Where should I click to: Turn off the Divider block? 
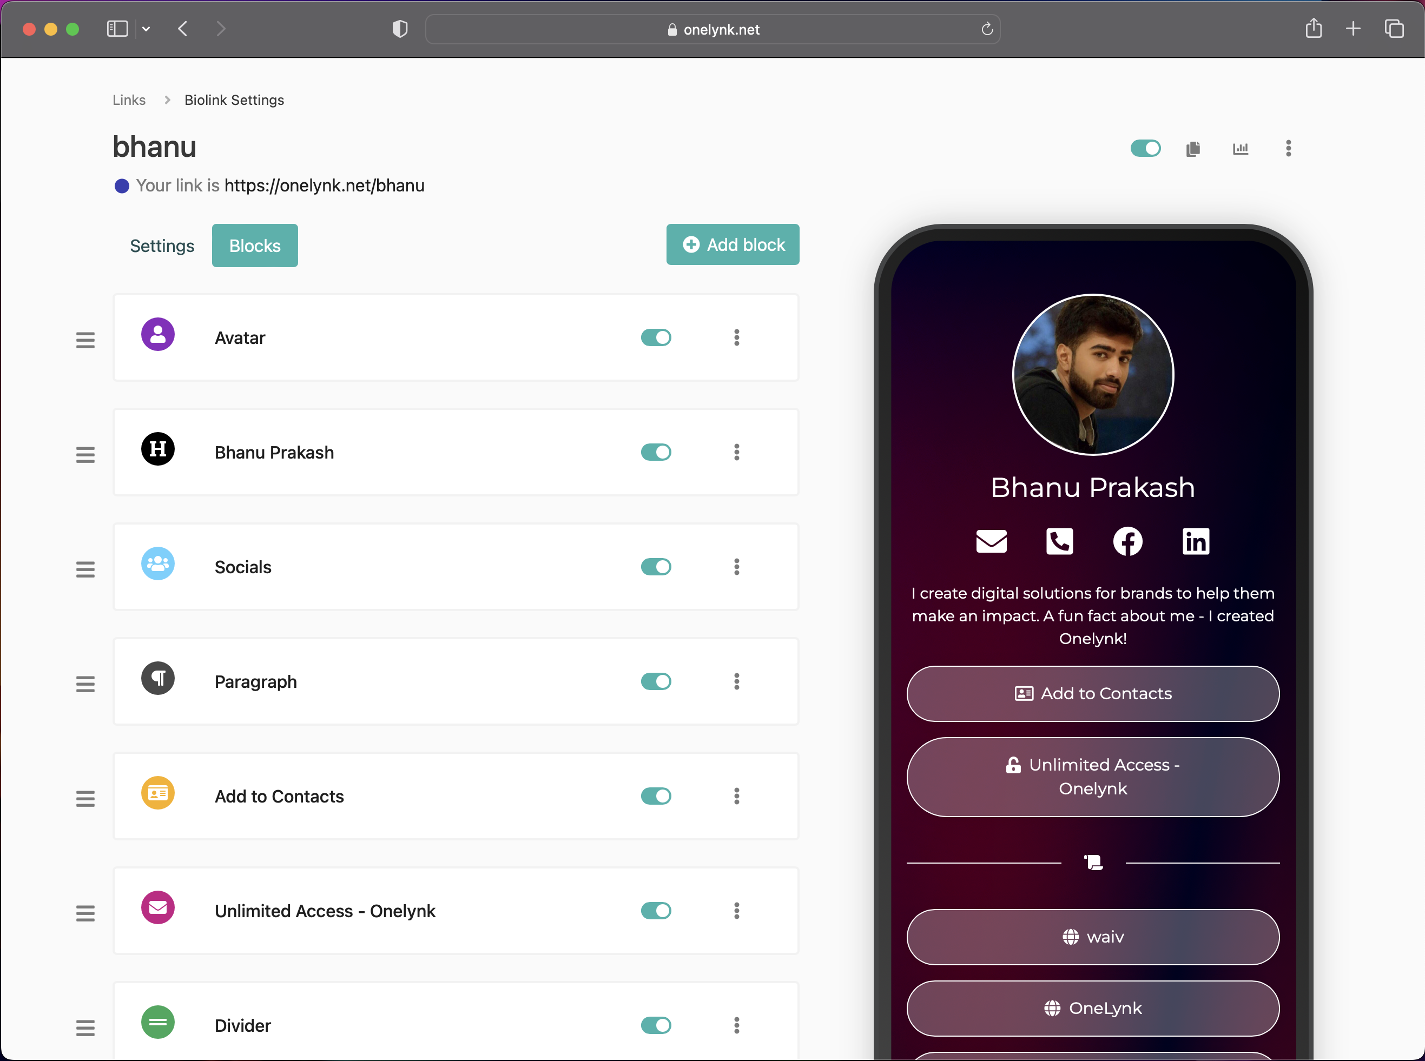click(x=656, y=1026)
